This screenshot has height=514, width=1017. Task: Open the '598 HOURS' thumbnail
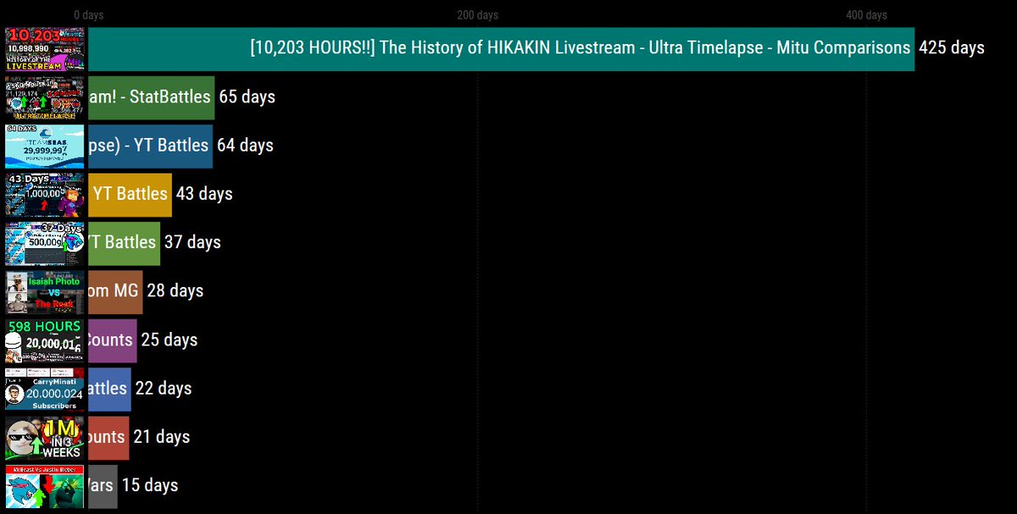tap(45, 340)
